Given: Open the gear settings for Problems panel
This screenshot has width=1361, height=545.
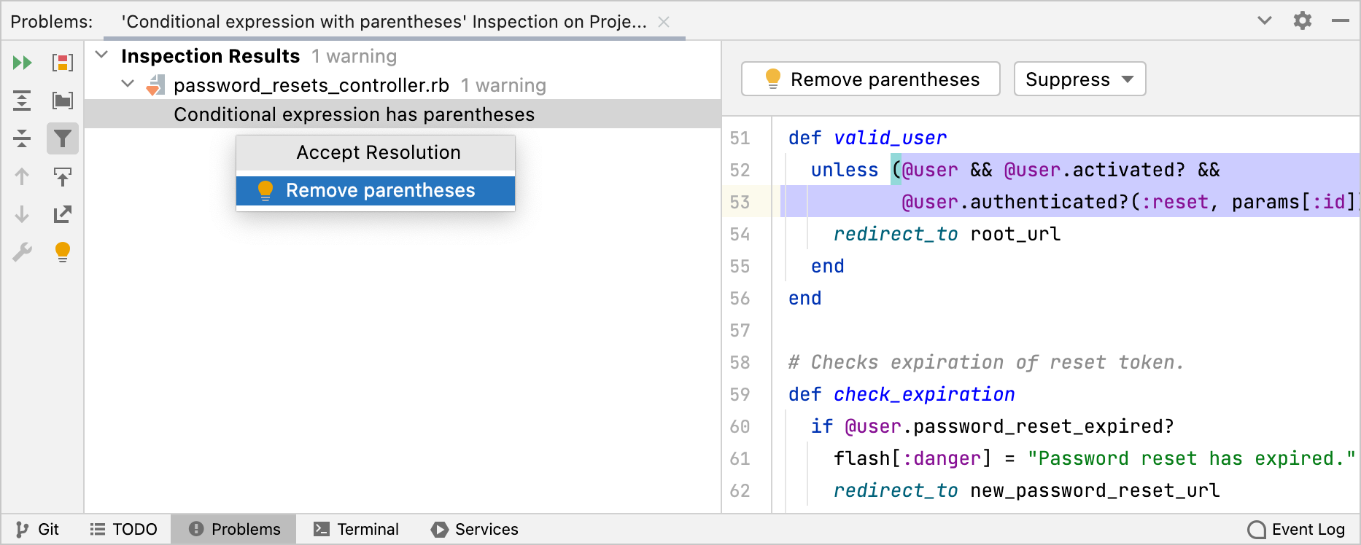Looking at the screenshot, I should click(1303, 20).
